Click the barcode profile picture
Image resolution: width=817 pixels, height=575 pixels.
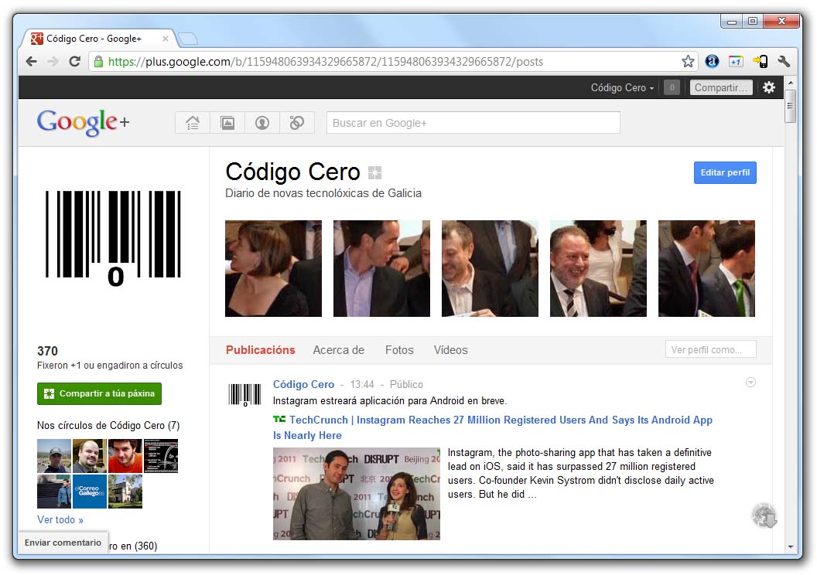(x=113, y=238)
